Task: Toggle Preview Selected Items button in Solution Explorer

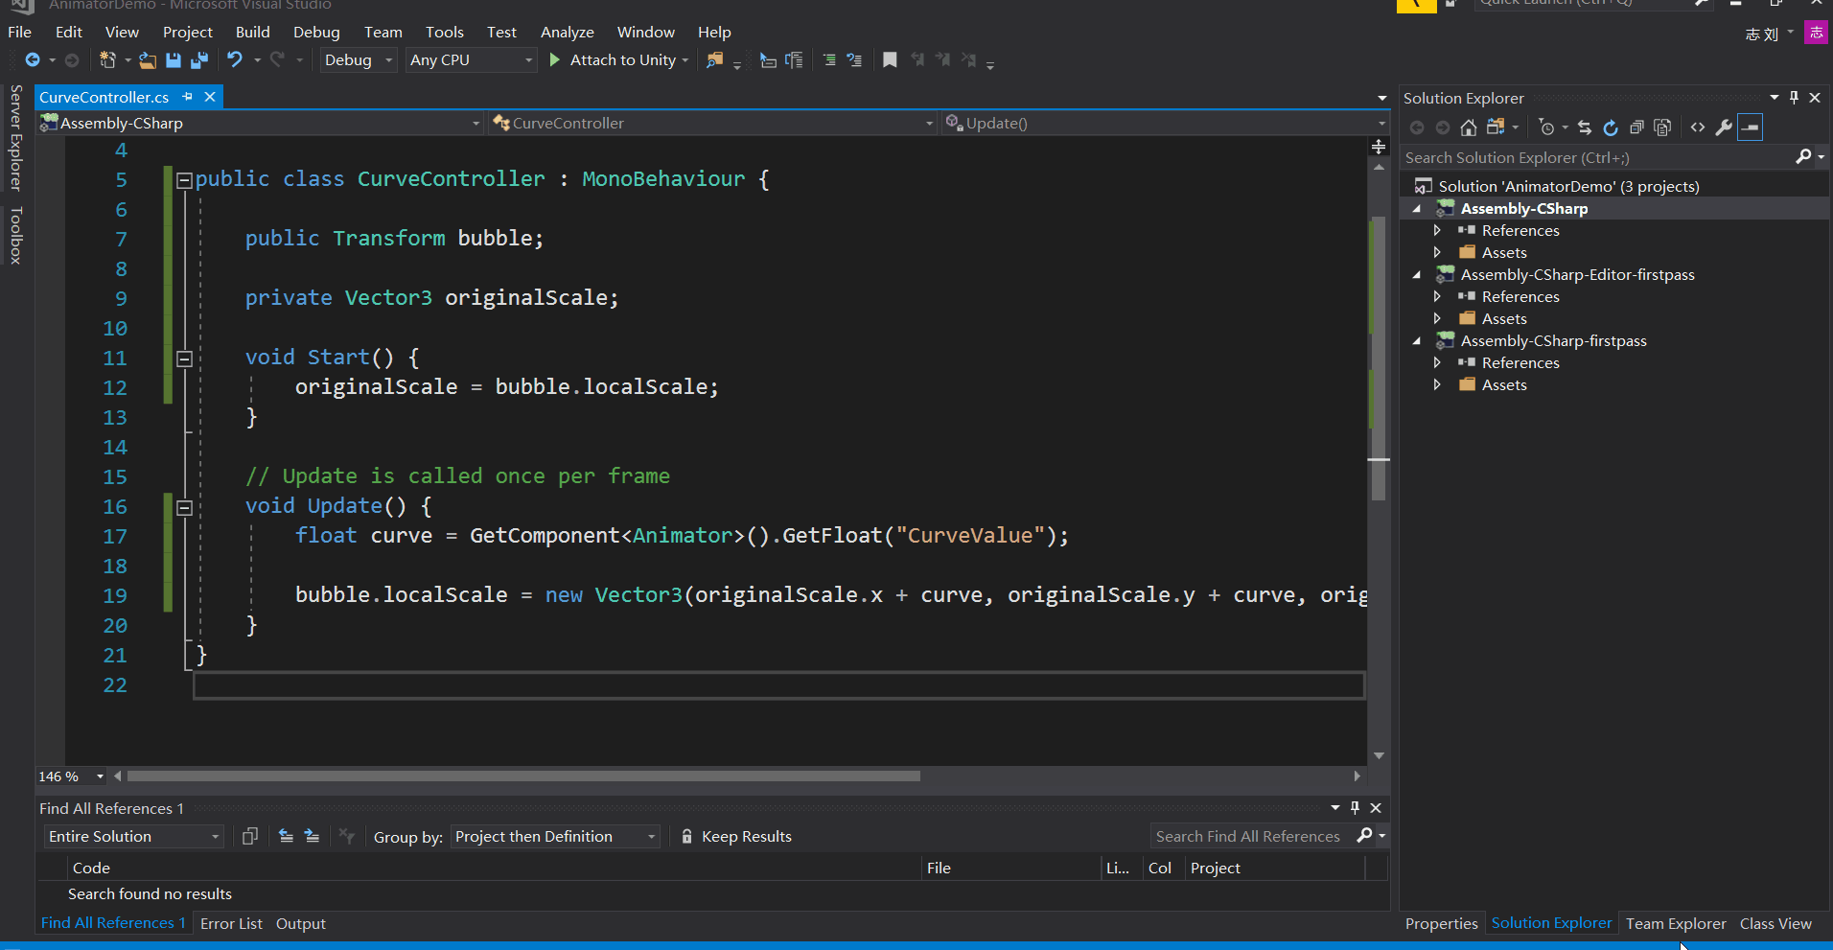Action: [1751, 127]
